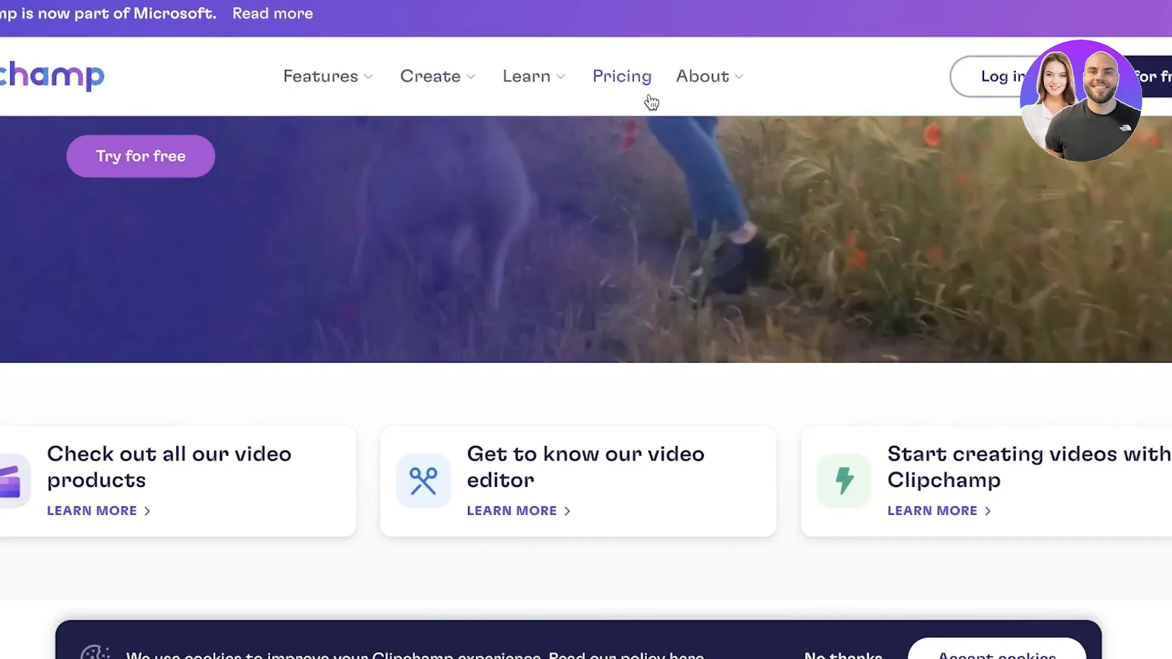Click the 'We use cookies' policy text
The image size is (1172, 659).
pos(415,655)
